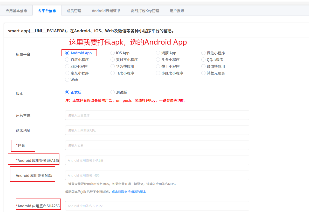
Task: Choose 华为快应用 as the target platform
Action: tap(113, 66)
